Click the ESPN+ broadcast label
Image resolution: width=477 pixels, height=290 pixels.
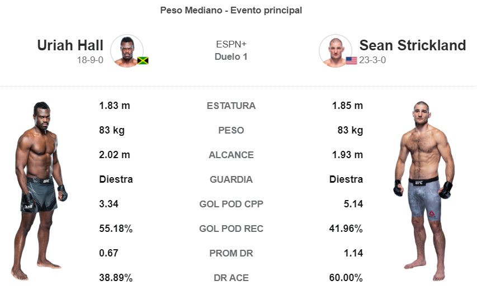coord(231,44)
